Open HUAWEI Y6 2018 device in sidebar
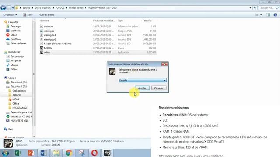The image size is (280, 157). tap(19, 121)
